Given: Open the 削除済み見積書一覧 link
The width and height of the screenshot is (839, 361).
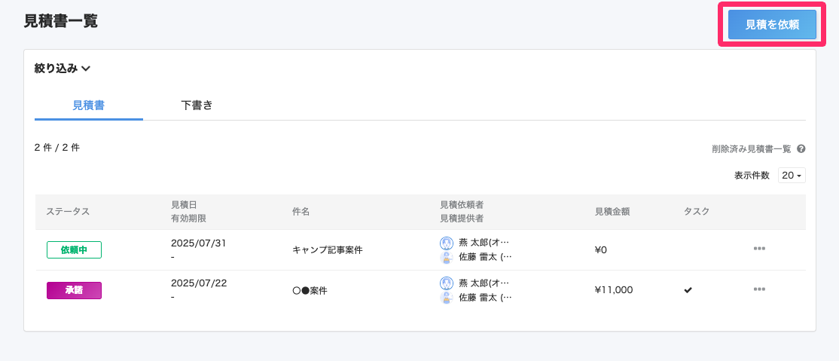Looking at the screenshot, I should pos(751,149).
